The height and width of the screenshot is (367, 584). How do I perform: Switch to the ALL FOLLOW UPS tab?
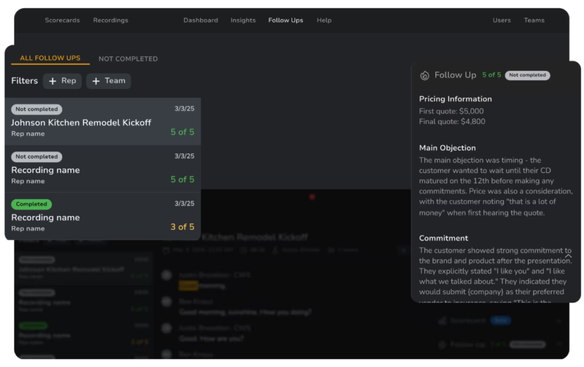[x=50, y=58]
